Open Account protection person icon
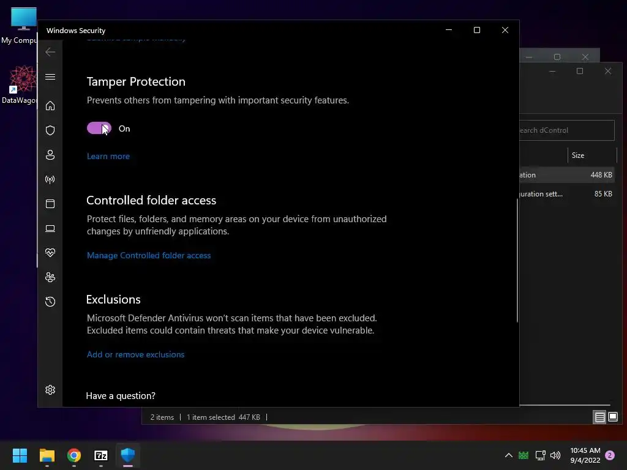The height and width of the screenshot is (470, 627). click(50, 155)
